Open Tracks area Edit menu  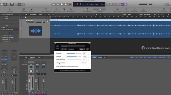pos(26,14)
